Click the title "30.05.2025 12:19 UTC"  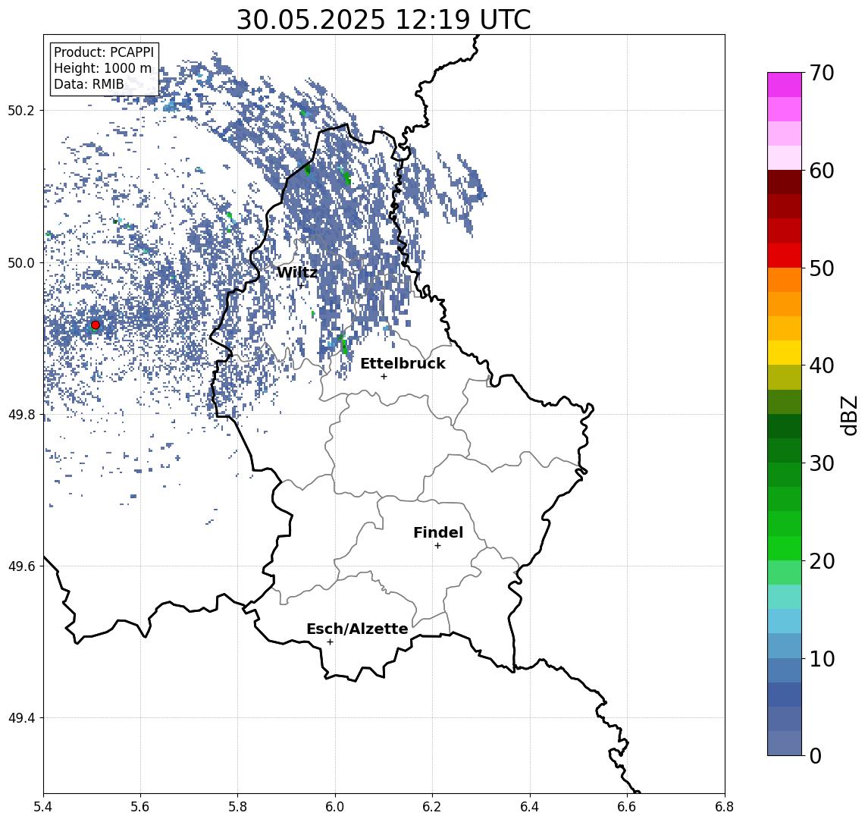pos(384,20)
